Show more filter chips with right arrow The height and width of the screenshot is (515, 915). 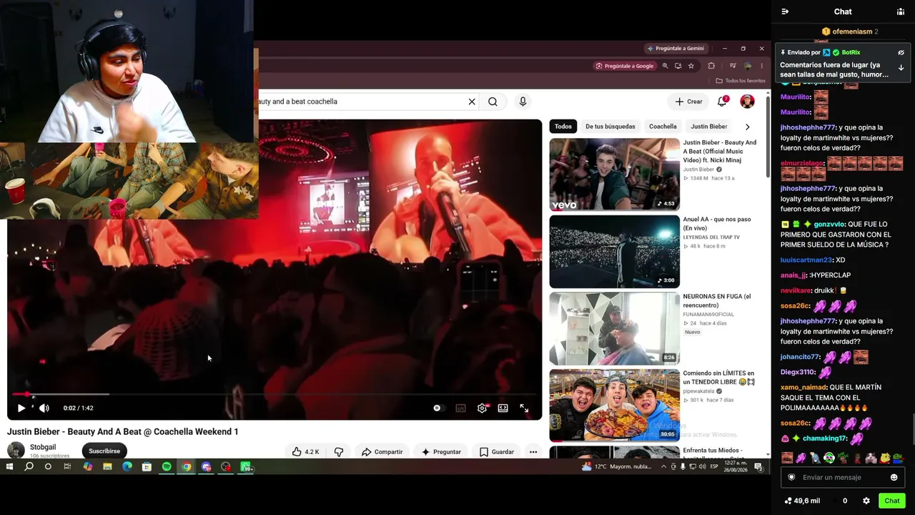(x=748, y=127)
